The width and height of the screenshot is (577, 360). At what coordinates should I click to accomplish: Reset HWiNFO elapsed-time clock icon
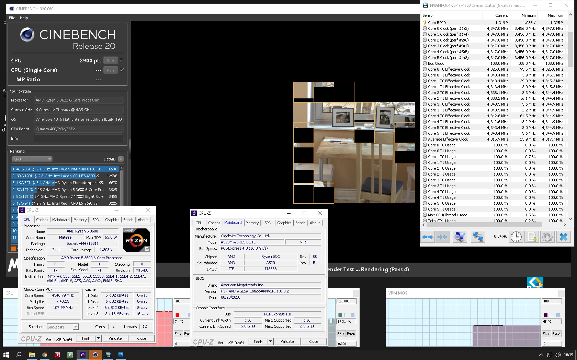(516, 237)
